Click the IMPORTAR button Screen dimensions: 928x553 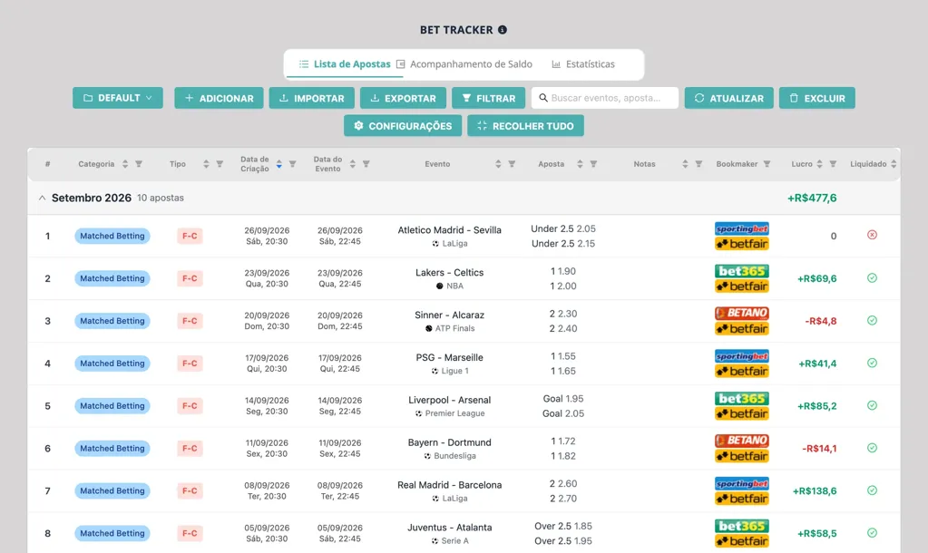pyautogui.click(x=312, y=98)
